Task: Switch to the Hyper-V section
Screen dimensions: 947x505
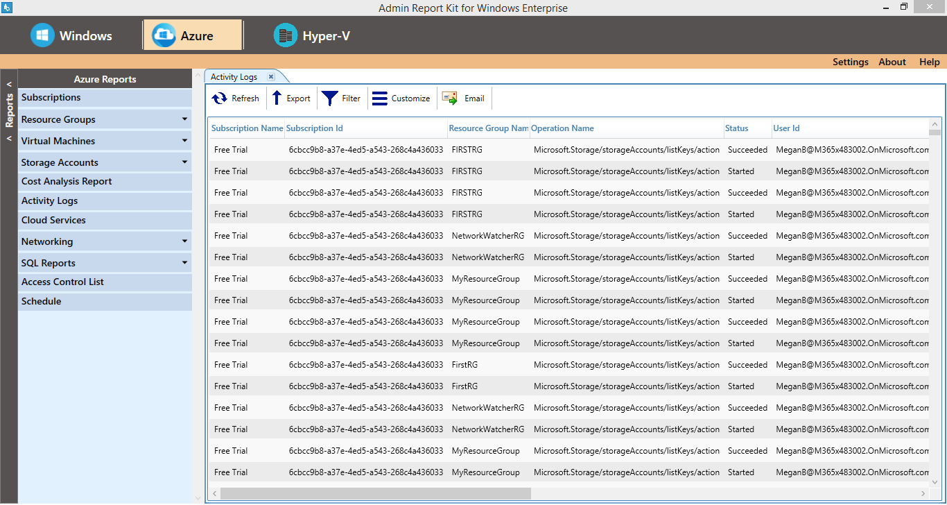Action: click(312, 35)
